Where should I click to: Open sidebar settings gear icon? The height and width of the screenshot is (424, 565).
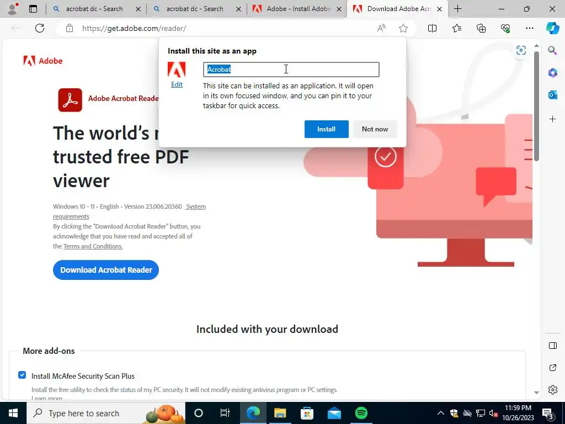552,390
